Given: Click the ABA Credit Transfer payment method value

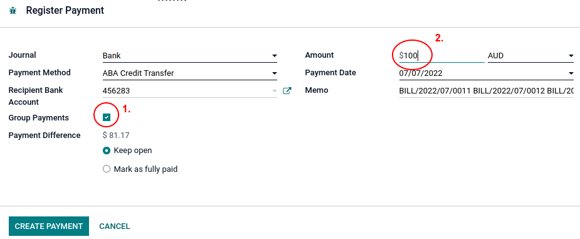Looking at the screenshot, I should click(x=139, y=73).
